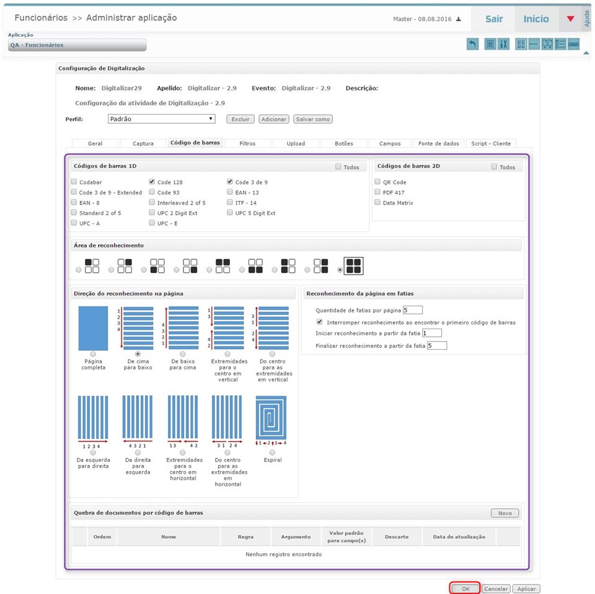Viewport: 595px width, 594px height.
Task: Click the Ajuda tab on the right edge
Action: [586, 19]
